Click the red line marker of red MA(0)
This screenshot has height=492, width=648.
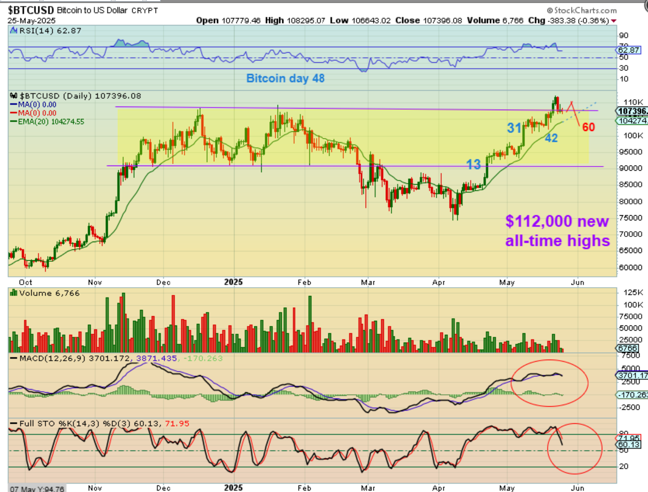click(12, 113)
